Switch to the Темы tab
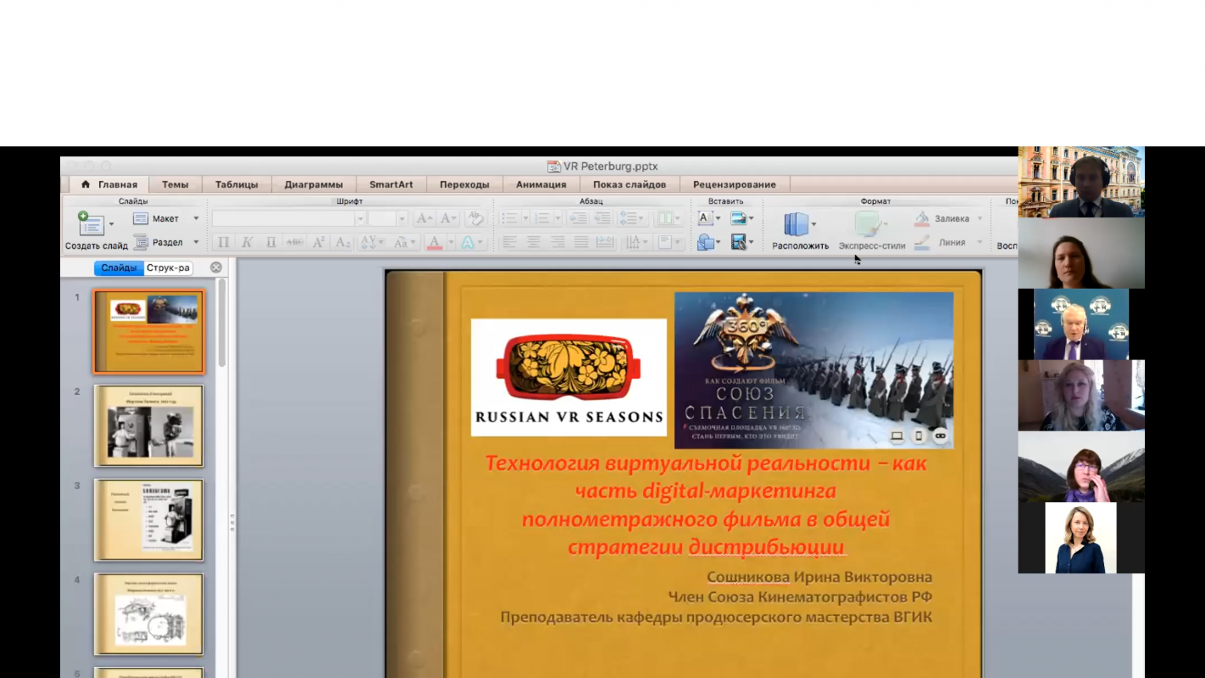 pyautogui.click(x=175, y=184)
